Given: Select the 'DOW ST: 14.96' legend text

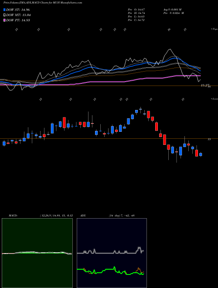Looking at the screenshot, I should [18, 10].
